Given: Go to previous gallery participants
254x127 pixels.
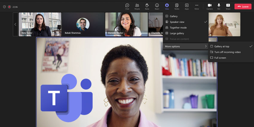Looking at the screenshot, I should (x=15, y=24).
